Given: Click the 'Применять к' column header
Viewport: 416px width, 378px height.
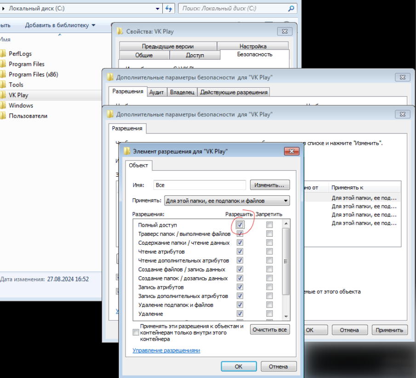Looking at the screenshot, I should (365, 188).
